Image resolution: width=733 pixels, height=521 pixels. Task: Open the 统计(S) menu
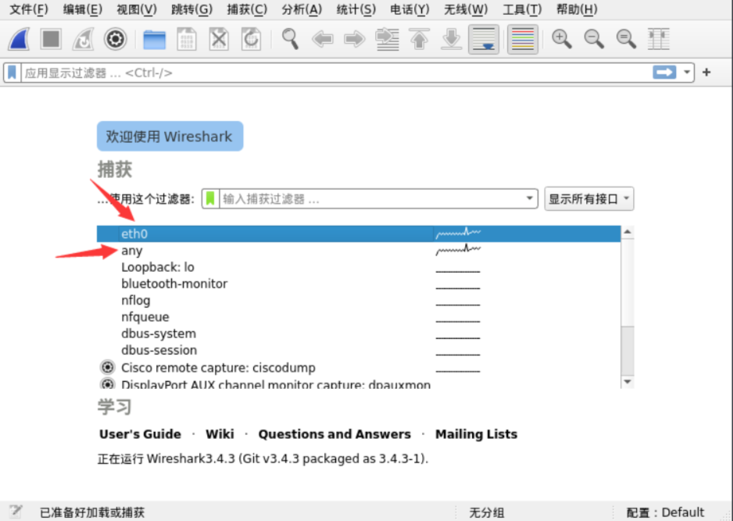pos(356,9)
